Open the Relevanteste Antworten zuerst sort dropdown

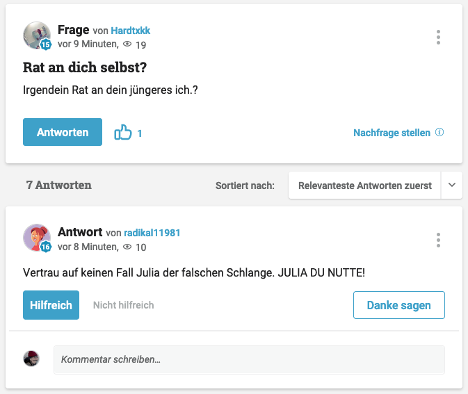(x=364, y=186)
